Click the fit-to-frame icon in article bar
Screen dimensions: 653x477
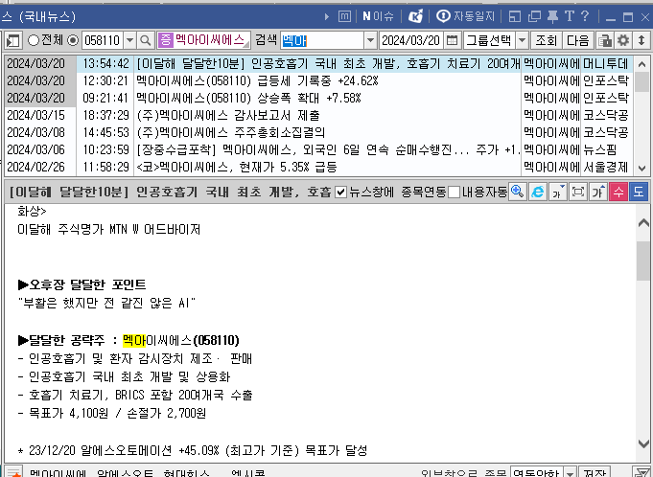pos(578,192)
